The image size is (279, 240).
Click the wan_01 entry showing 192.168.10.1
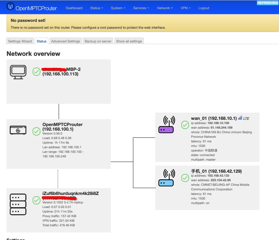point(213,118)
